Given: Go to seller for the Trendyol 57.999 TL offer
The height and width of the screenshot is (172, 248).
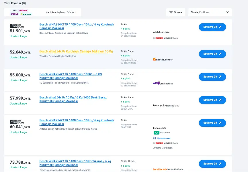Looking at the screenshot, I should [x=212, y=100].
